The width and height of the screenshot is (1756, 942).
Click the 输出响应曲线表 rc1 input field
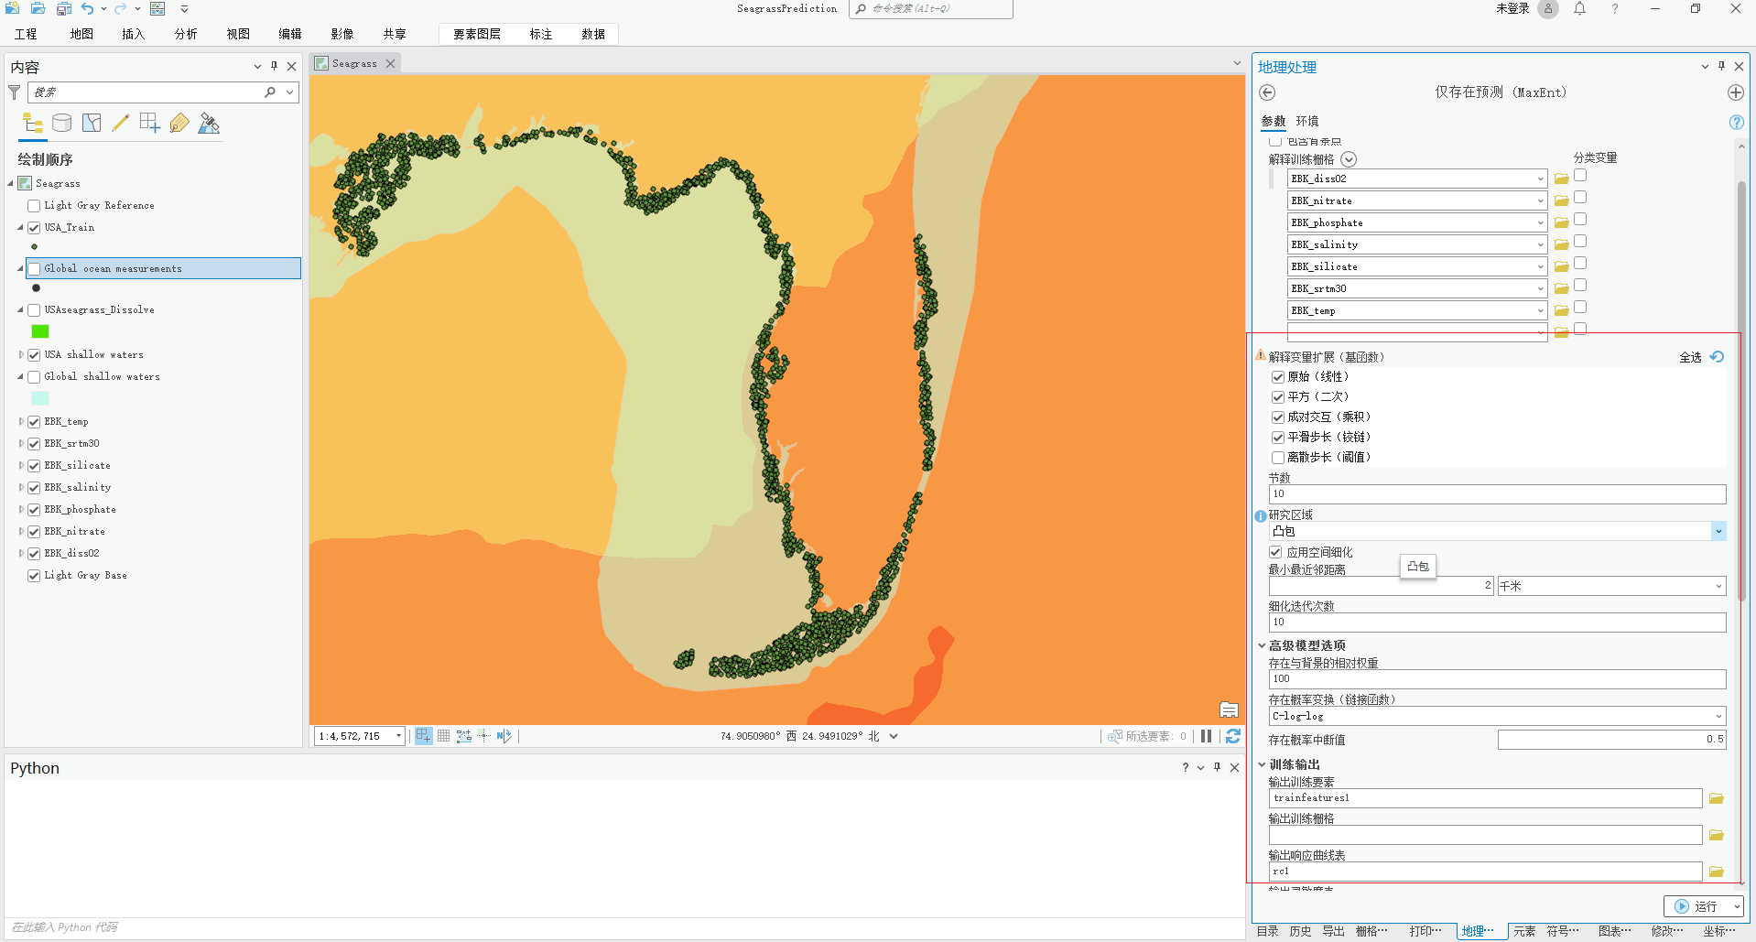pyautogui.click(x=1483, y=871)
